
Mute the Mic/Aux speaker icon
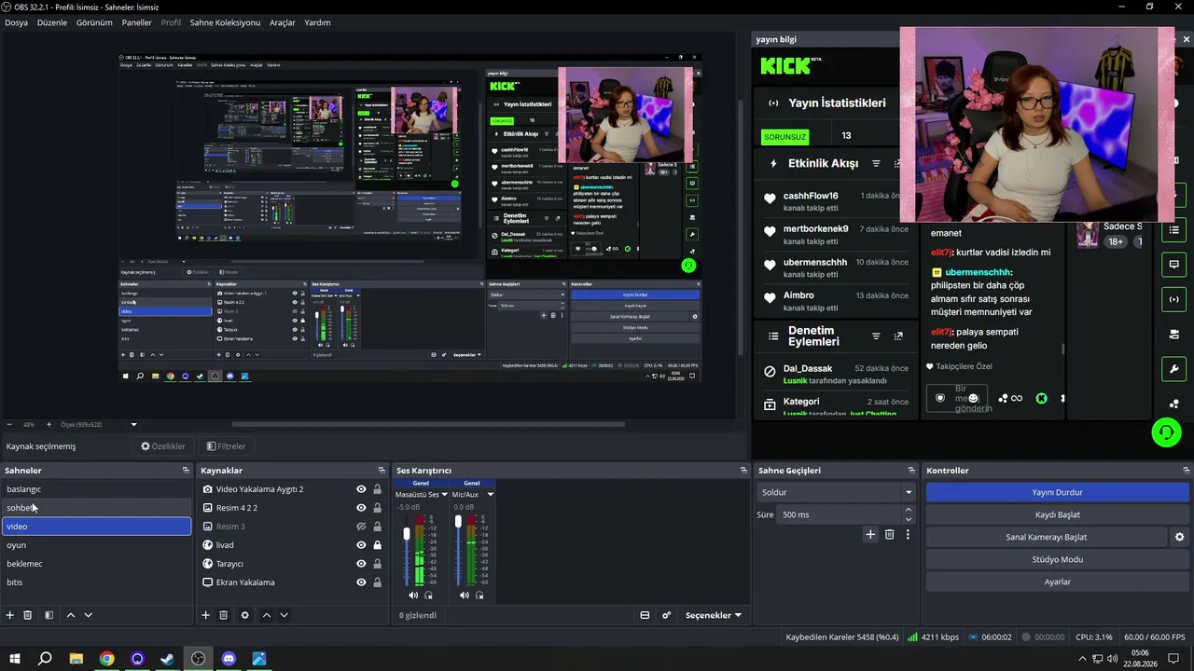(x=465, y=595)
